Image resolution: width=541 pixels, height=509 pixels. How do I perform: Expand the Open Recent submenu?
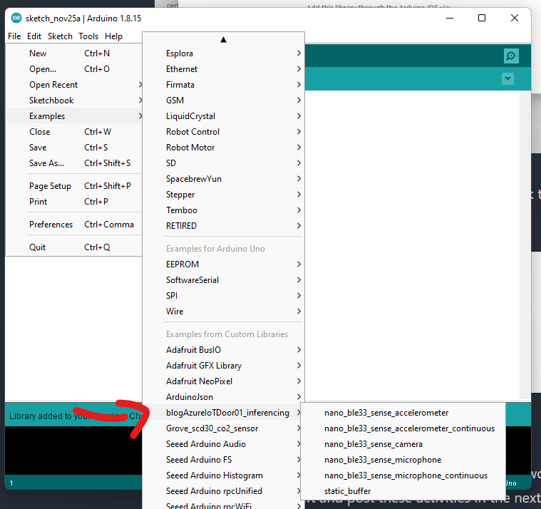pyautogui.click(x=74, y=85)
